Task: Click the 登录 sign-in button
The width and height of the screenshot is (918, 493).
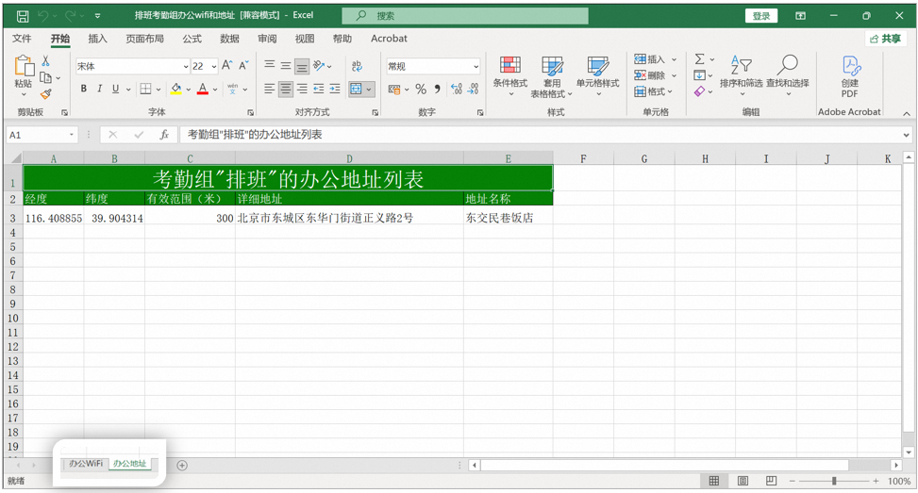Action: click(x=761, y=16)
